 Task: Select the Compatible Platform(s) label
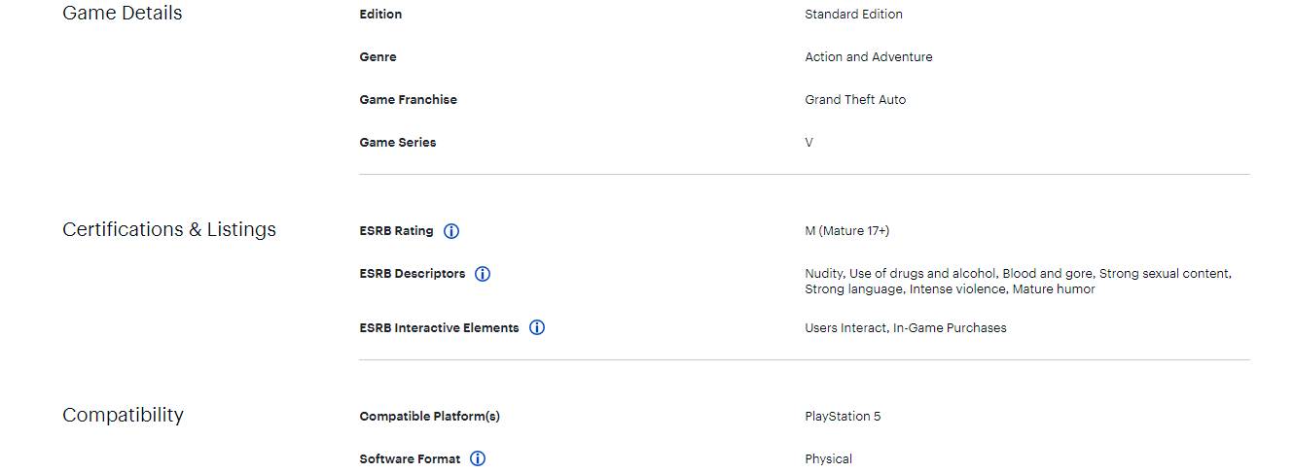[x=430, y=417]
